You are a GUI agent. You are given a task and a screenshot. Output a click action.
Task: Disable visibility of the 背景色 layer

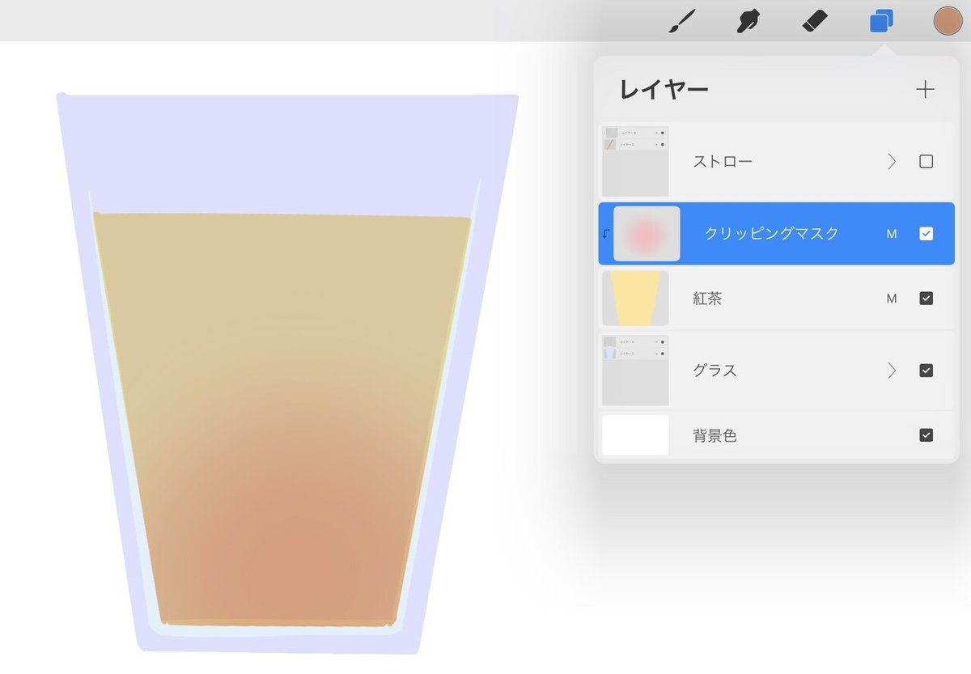(927, 434)
